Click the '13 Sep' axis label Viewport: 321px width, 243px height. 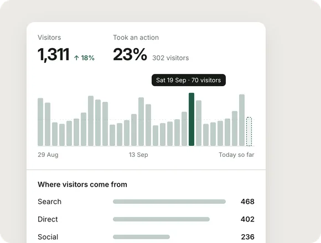point(138,155)
